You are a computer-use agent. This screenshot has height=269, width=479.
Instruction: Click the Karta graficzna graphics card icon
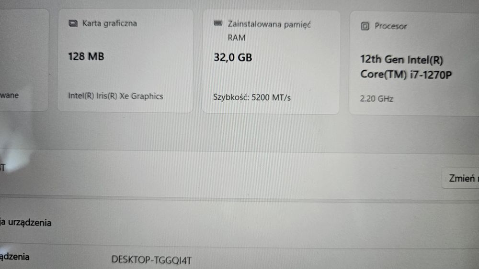(x=73, y=23)
